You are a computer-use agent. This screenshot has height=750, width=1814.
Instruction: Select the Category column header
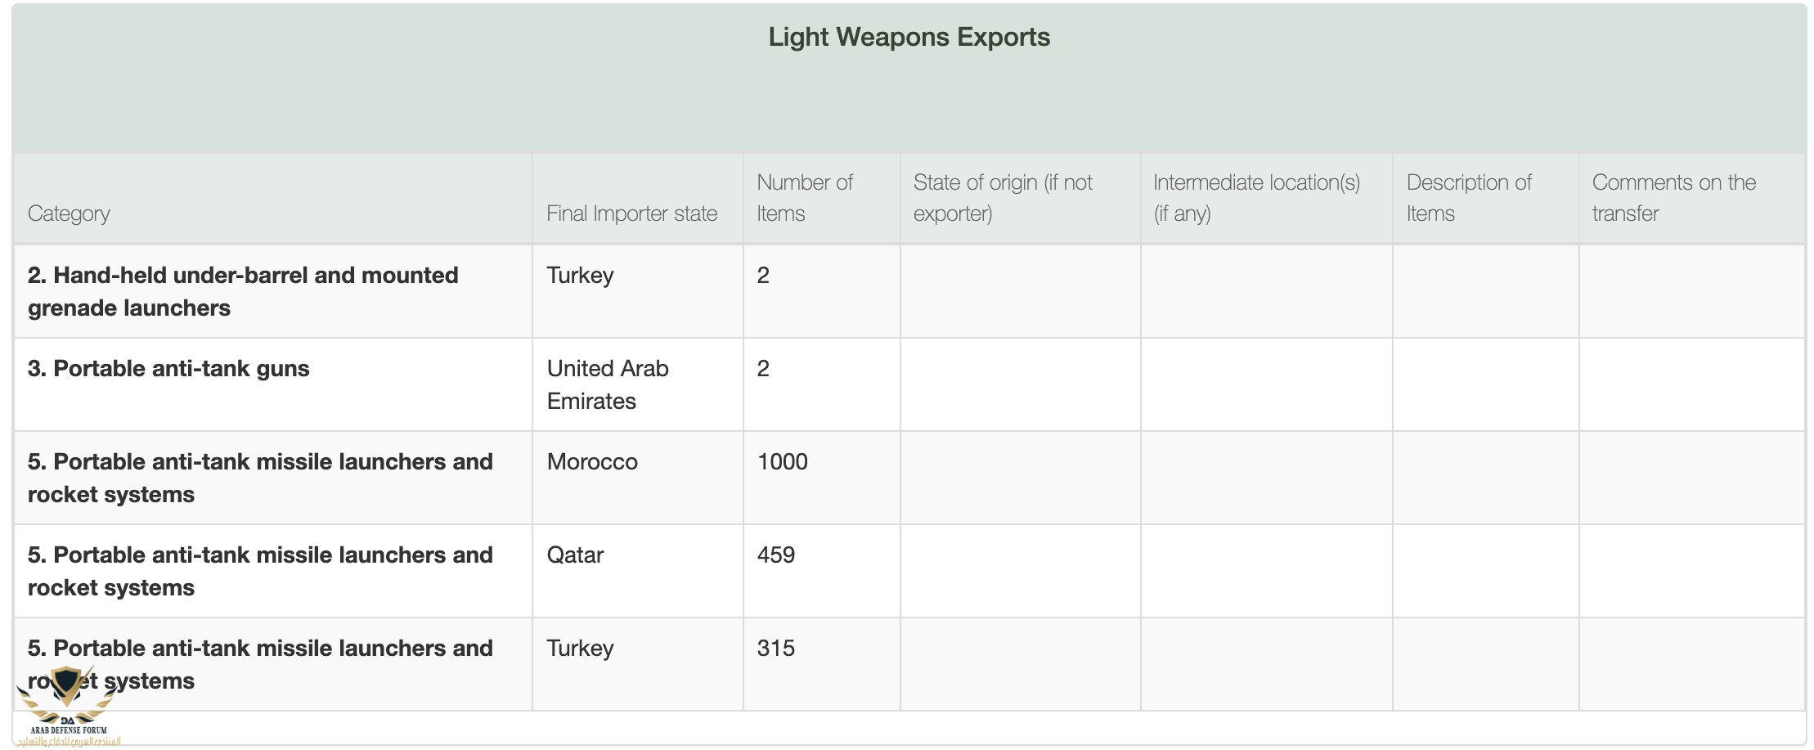(x=69, y=213)
